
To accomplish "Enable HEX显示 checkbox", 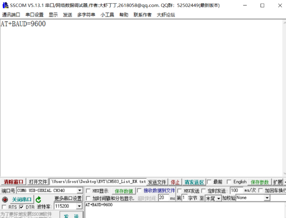I will tap(88, 191).
